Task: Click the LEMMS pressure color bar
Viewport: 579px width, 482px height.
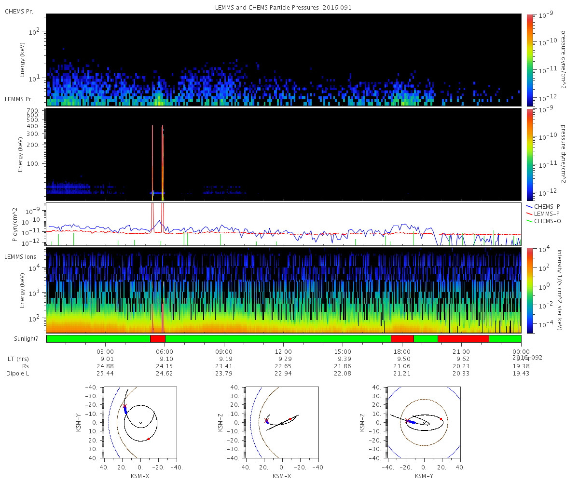Action: (x=529, y=154)
